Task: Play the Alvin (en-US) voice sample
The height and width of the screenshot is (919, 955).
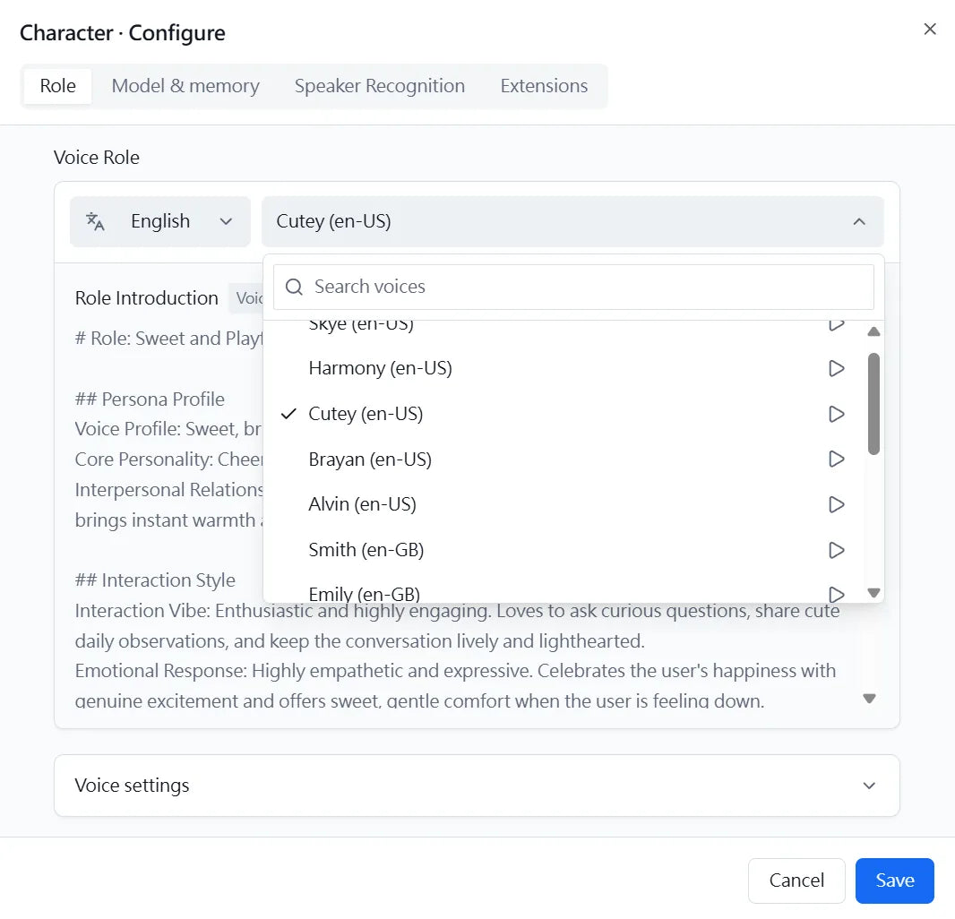Action: pyautogui.click(x=836, y=504)
